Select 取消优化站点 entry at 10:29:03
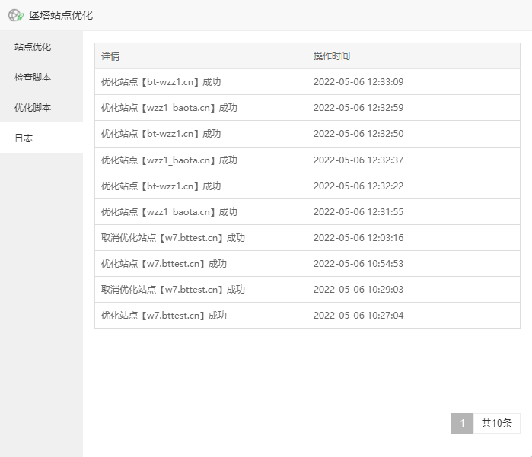 (307, 290)
